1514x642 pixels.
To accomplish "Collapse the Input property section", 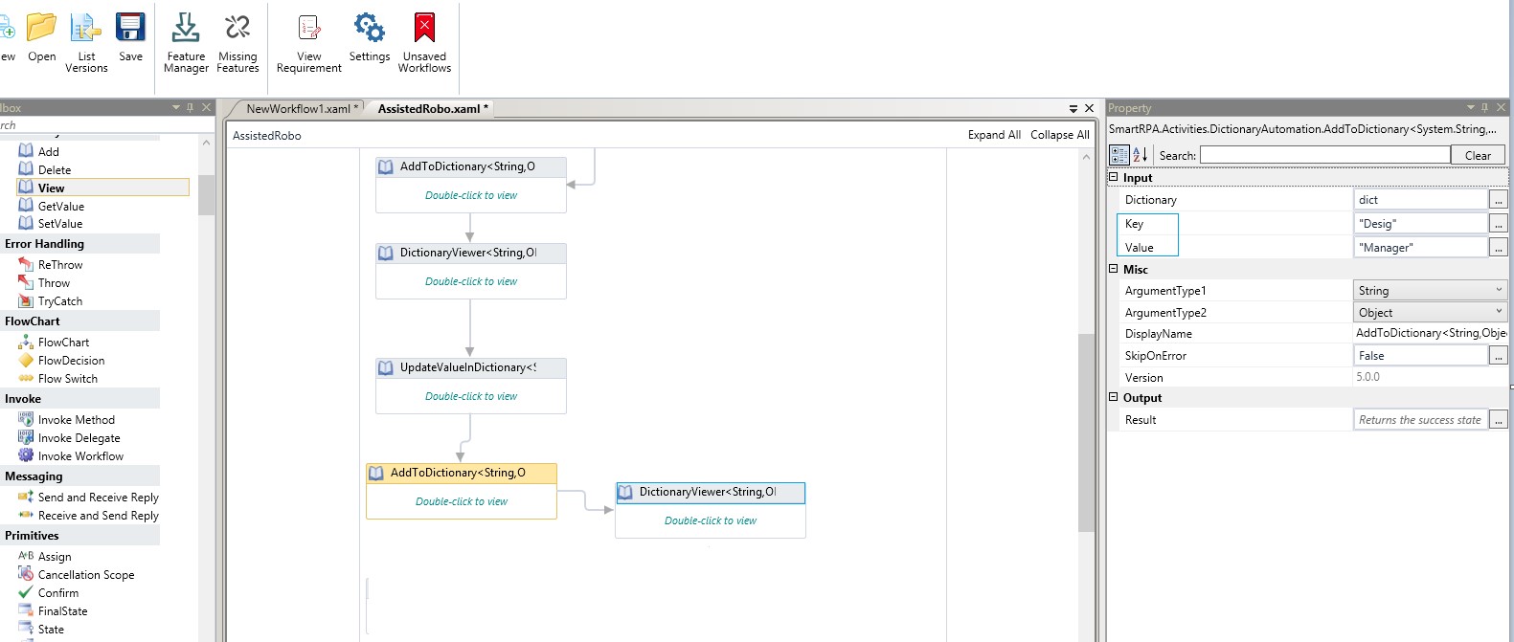I will [1114, 177].
